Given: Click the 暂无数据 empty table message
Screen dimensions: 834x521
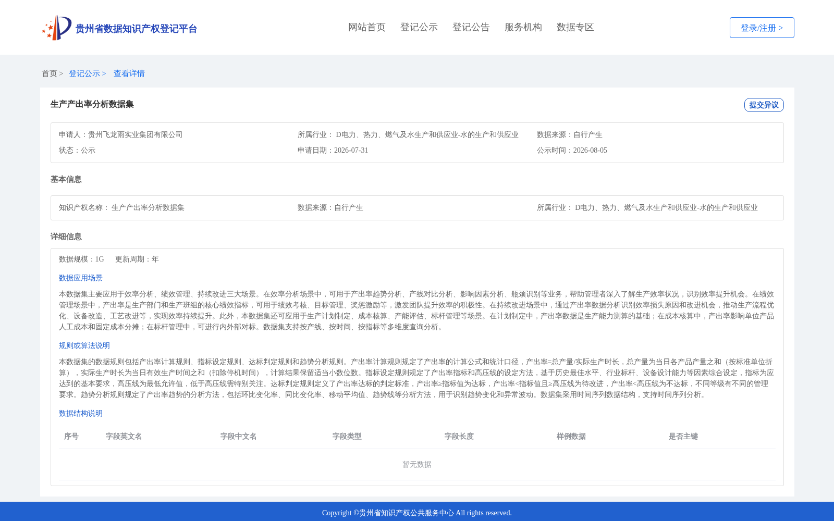Looking at the screenshot, I should 417,464.
